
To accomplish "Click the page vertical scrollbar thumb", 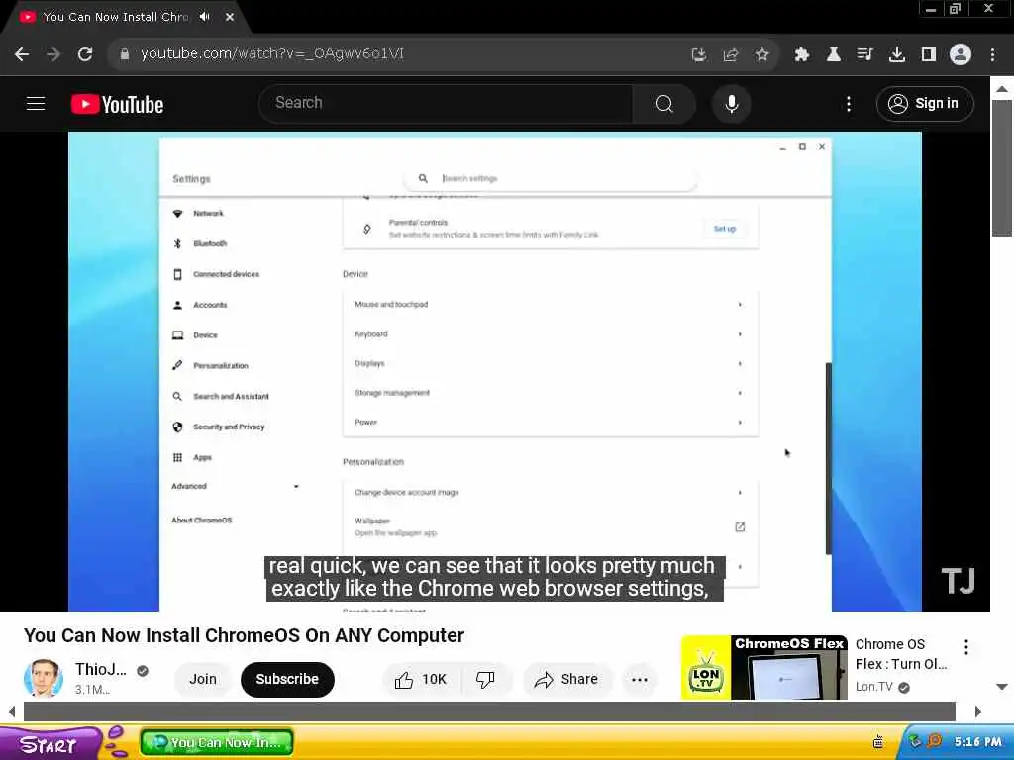I will [x=1002, y=168].
